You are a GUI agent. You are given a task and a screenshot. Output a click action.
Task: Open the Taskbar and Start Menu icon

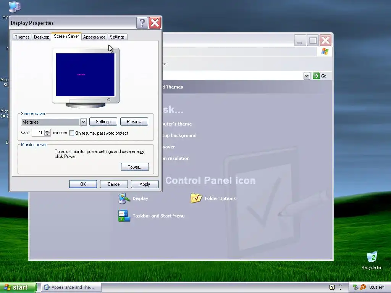point(124,216)
